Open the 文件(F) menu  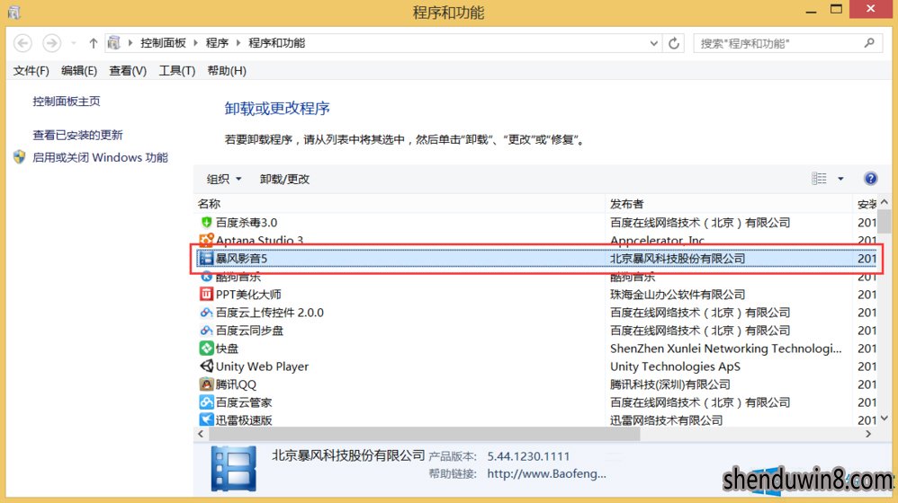[x=31, y=71]
